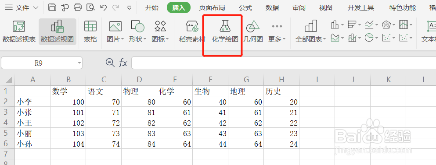Select cell containing 数学
The width and height of the screenshot is (436, 165).
tap(68, 91)
